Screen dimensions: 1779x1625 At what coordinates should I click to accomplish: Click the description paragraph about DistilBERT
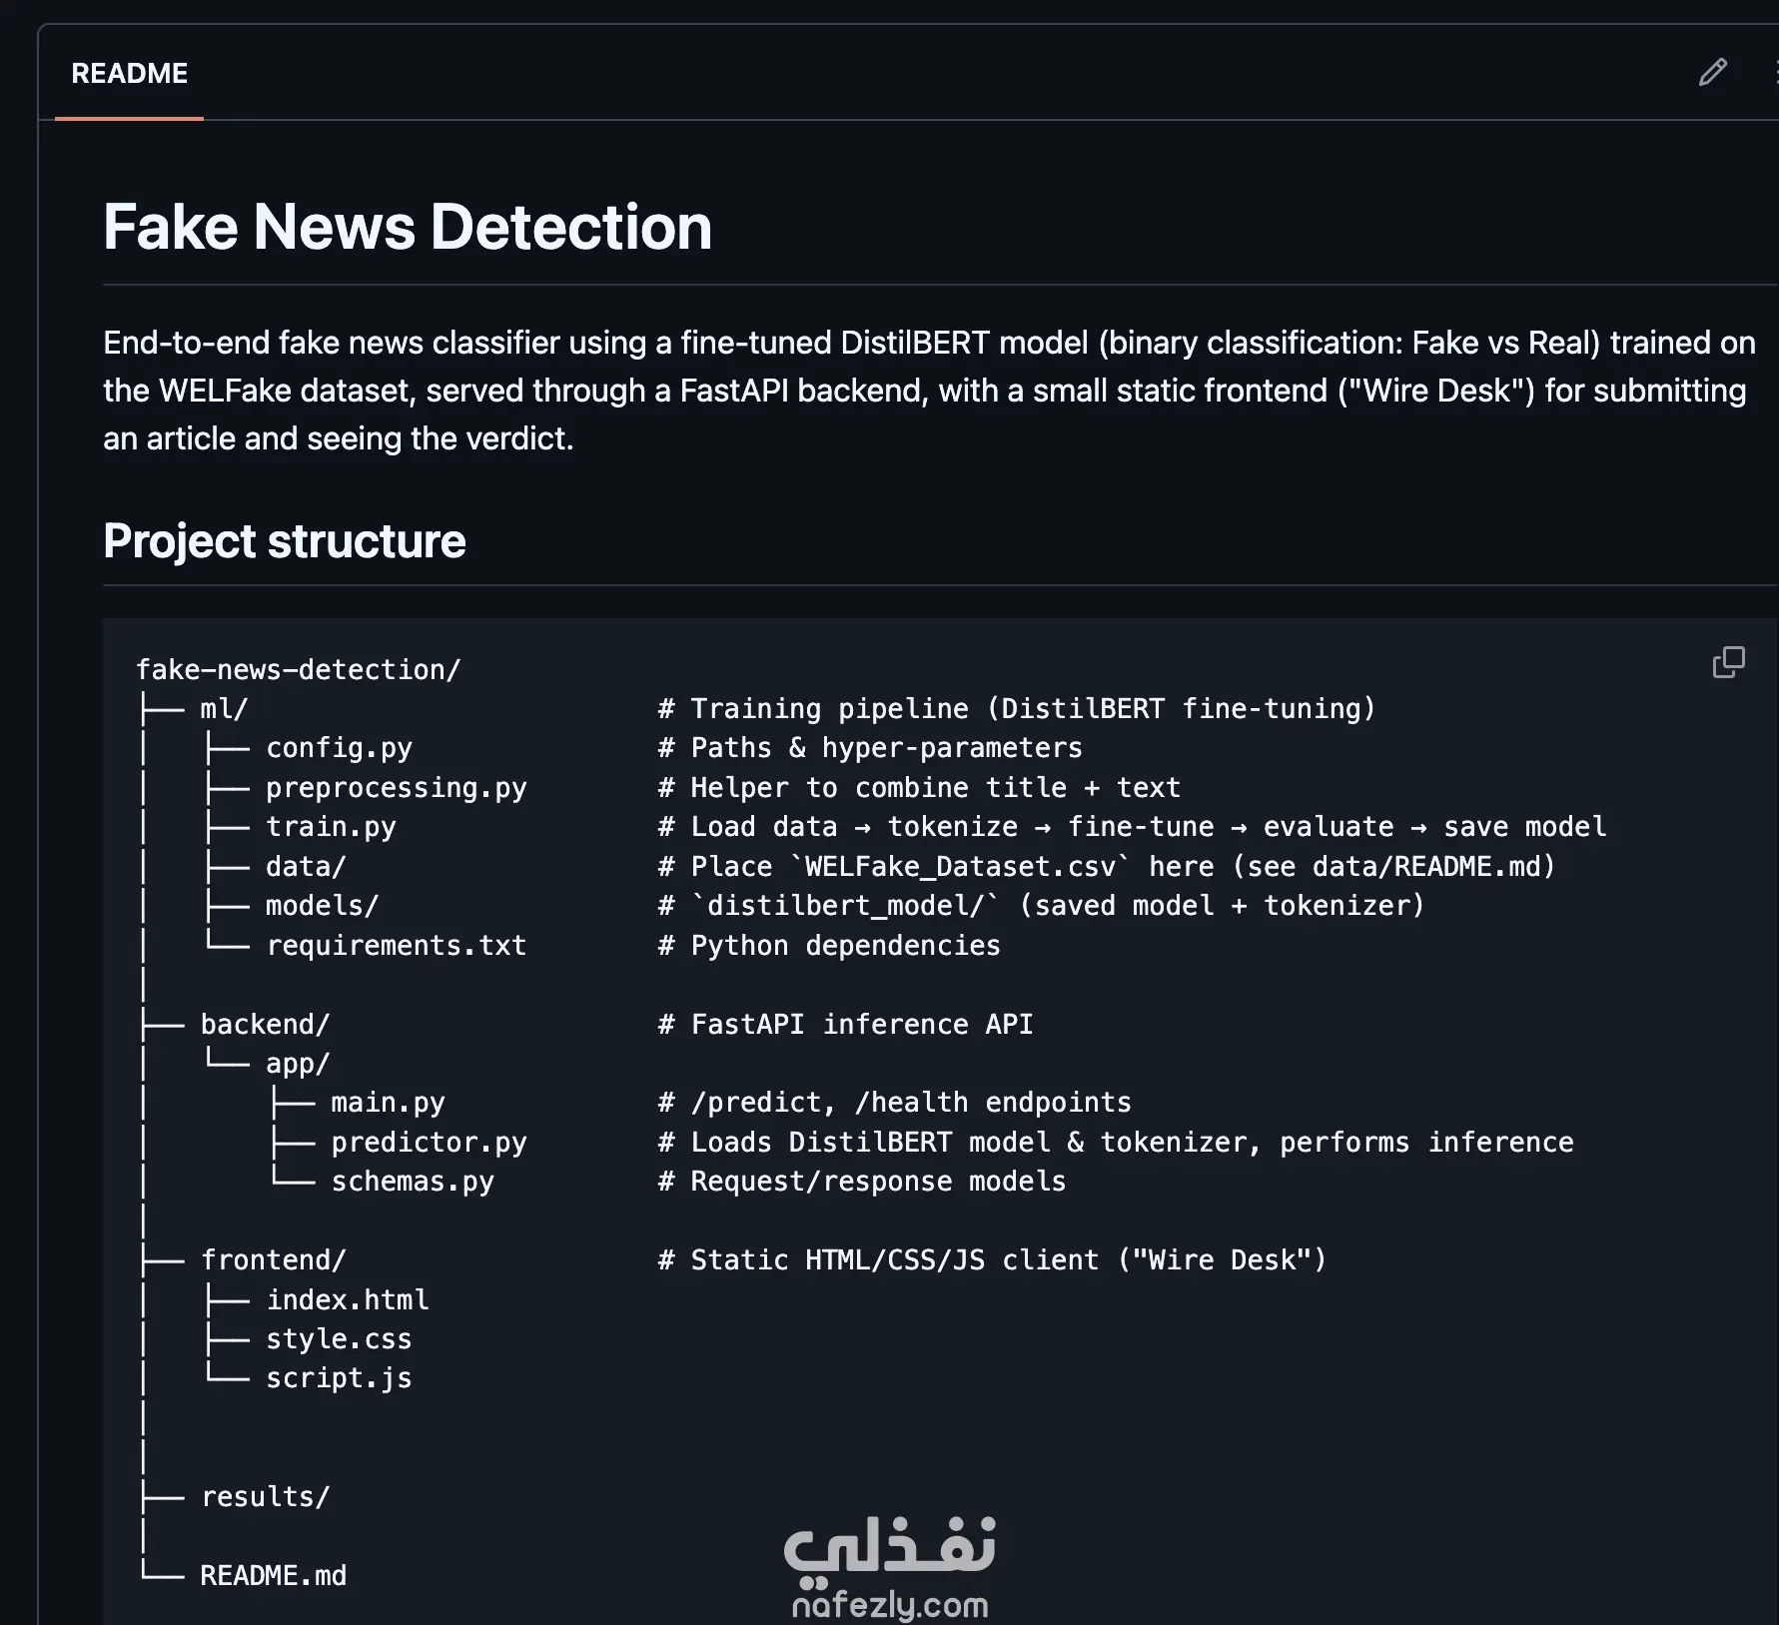929,391
